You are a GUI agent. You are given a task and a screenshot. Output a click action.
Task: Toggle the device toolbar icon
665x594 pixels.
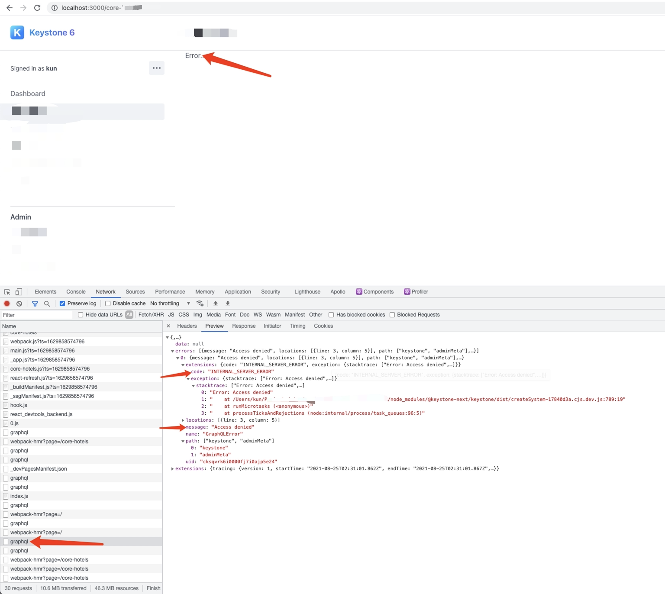(19, 292)
